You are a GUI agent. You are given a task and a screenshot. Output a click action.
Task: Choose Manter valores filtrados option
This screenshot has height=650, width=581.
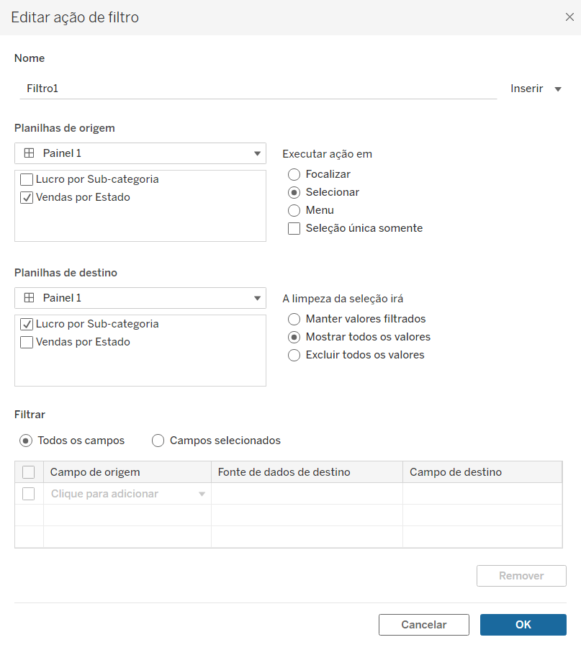coord(294,319)
